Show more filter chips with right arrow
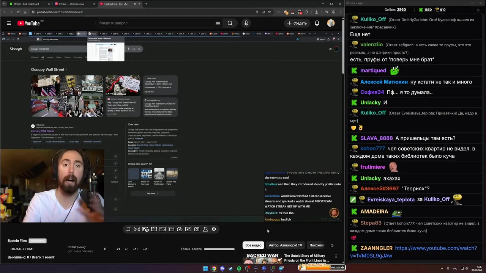Screen dimensions: 486x273 [332, 245]
